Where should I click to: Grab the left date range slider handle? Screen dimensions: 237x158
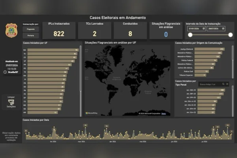(190, 35)
